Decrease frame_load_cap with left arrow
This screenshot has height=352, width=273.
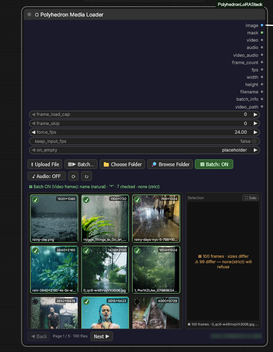point(33,114)
